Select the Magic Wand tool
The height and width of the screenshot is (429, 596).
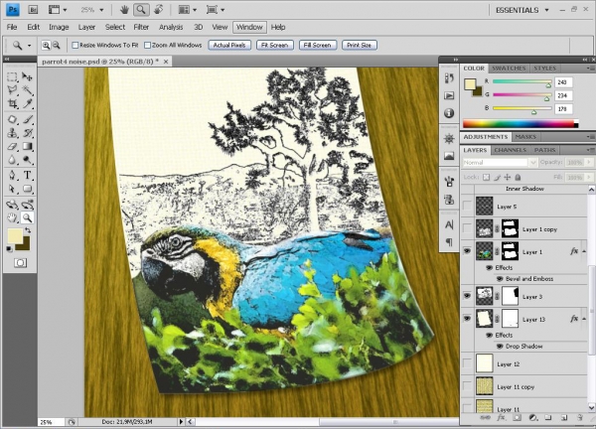[27, 90]
